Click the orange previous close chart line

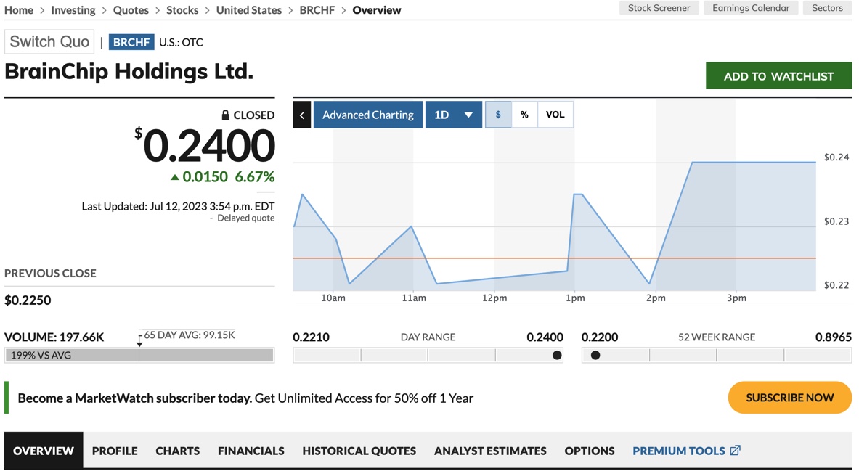click(x=555, y=258)
